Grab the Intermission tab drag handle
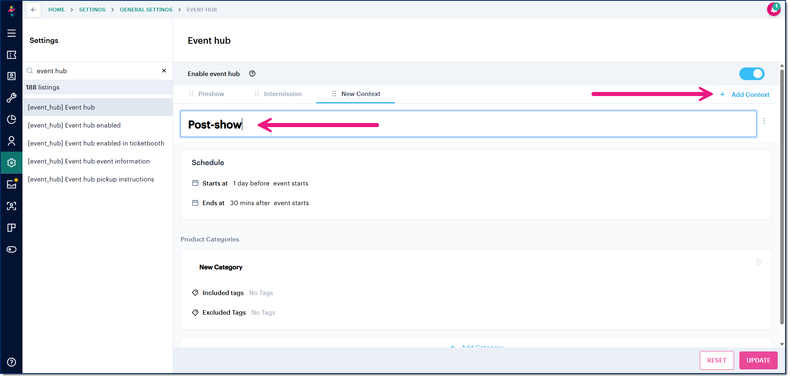 [x=257, y=94]
